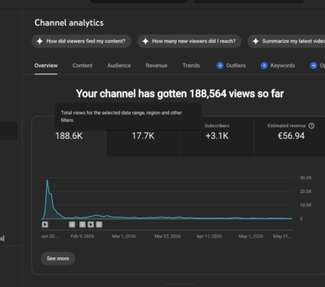Click the May 1, 2026 date label
The image size is (325, 287).
[251, 236]
